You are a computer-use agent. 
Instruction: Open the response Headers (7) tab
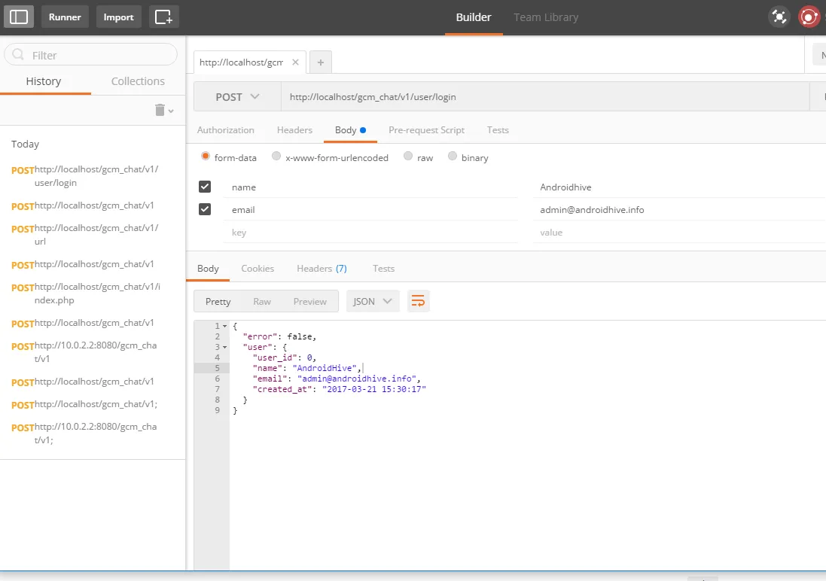point(322,268)
